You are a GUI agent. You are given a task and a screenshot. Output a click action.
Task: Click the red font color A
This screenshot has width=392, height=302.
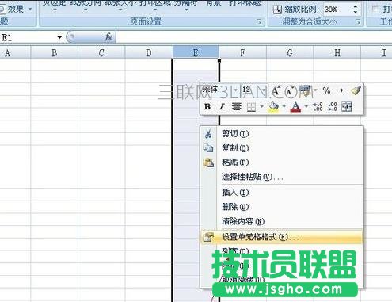click(296, 107)
